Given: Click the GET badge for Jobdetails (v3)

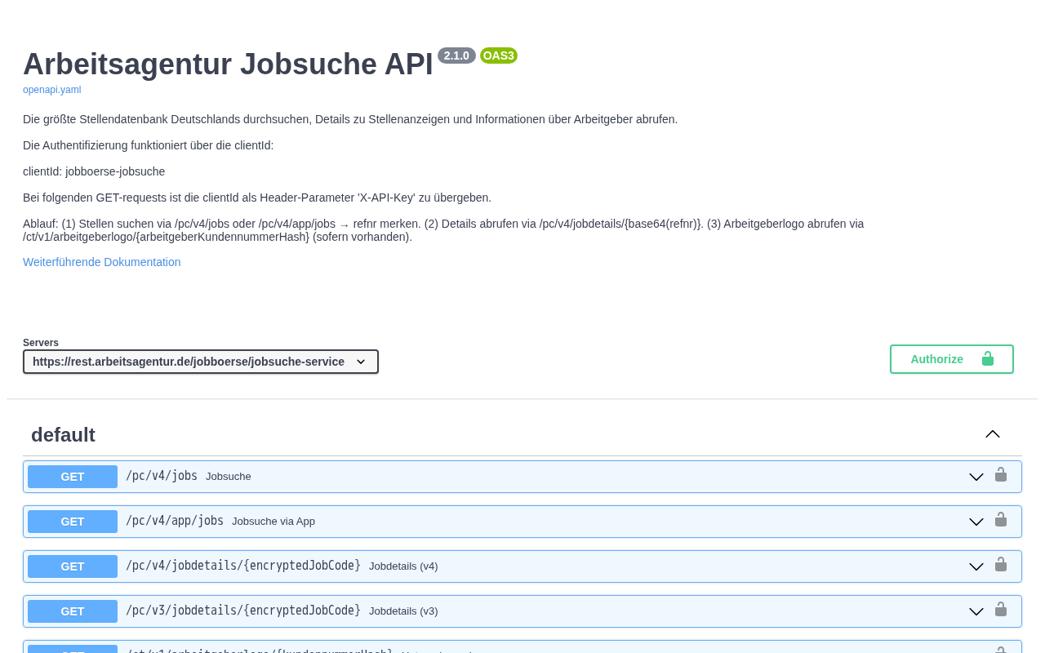Looking at the screenshot, I should tap(73, 611).
